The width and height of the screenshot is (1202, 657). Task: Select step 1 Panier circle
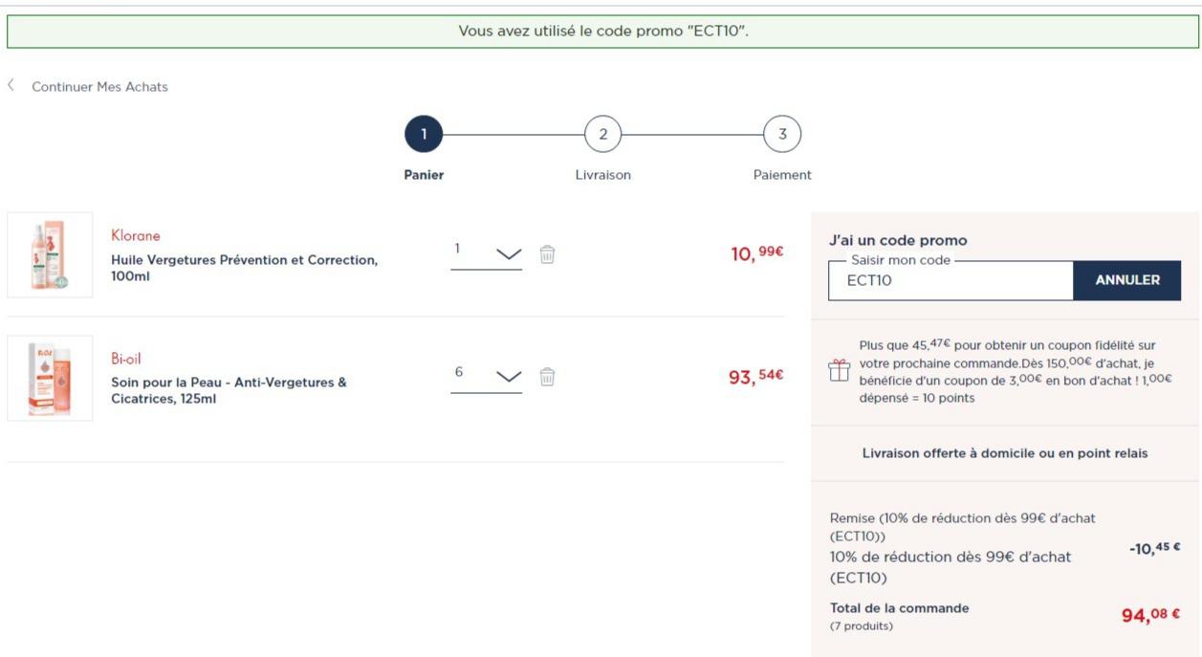click(x=424, y=135)
